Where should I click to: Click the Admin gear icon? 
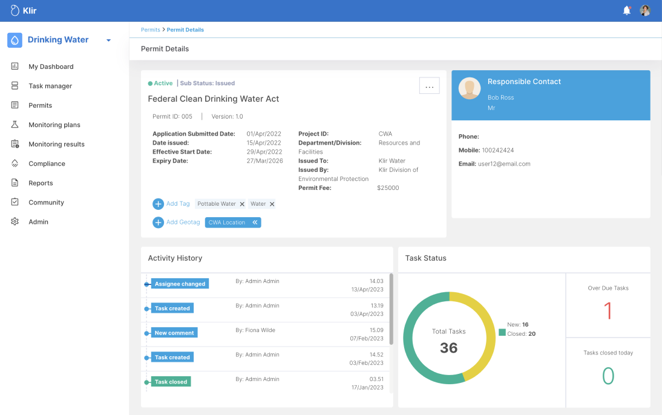[x=15, y=222]
